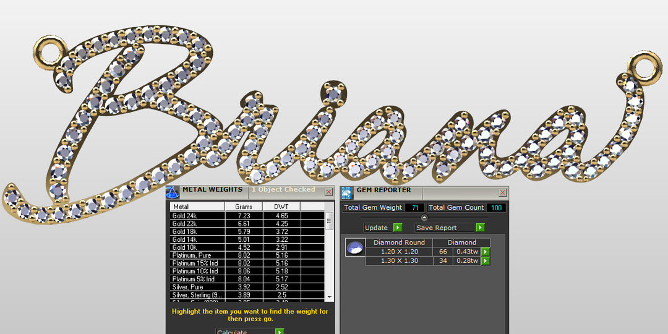This screenshot has height=334, width=668.
Task: Click the Total Gem Count label
Action: [x=456, y=207]
